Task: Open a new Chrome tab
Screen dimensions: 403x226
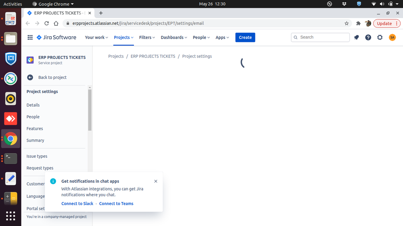Action: click(101, 13)
